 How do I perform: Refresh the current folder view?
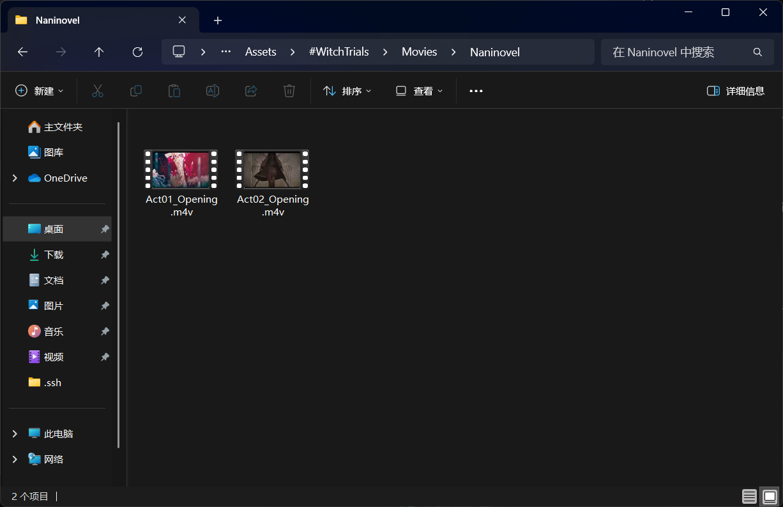pyautogui.click(x=137, y=52)
